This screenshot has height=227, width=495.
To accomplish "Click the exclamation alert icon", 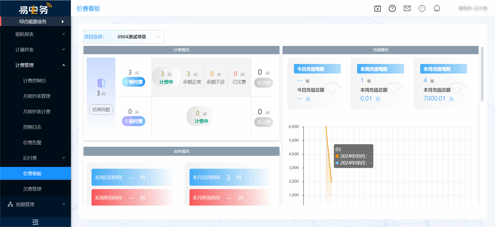I will pyautogui.click(x=422, y=9).
